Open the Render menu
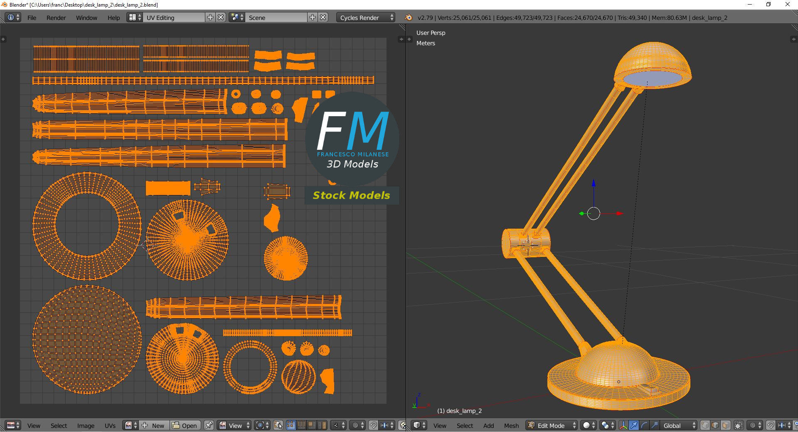Viewport: 798px width, 432px height. (x=56, y=18)
